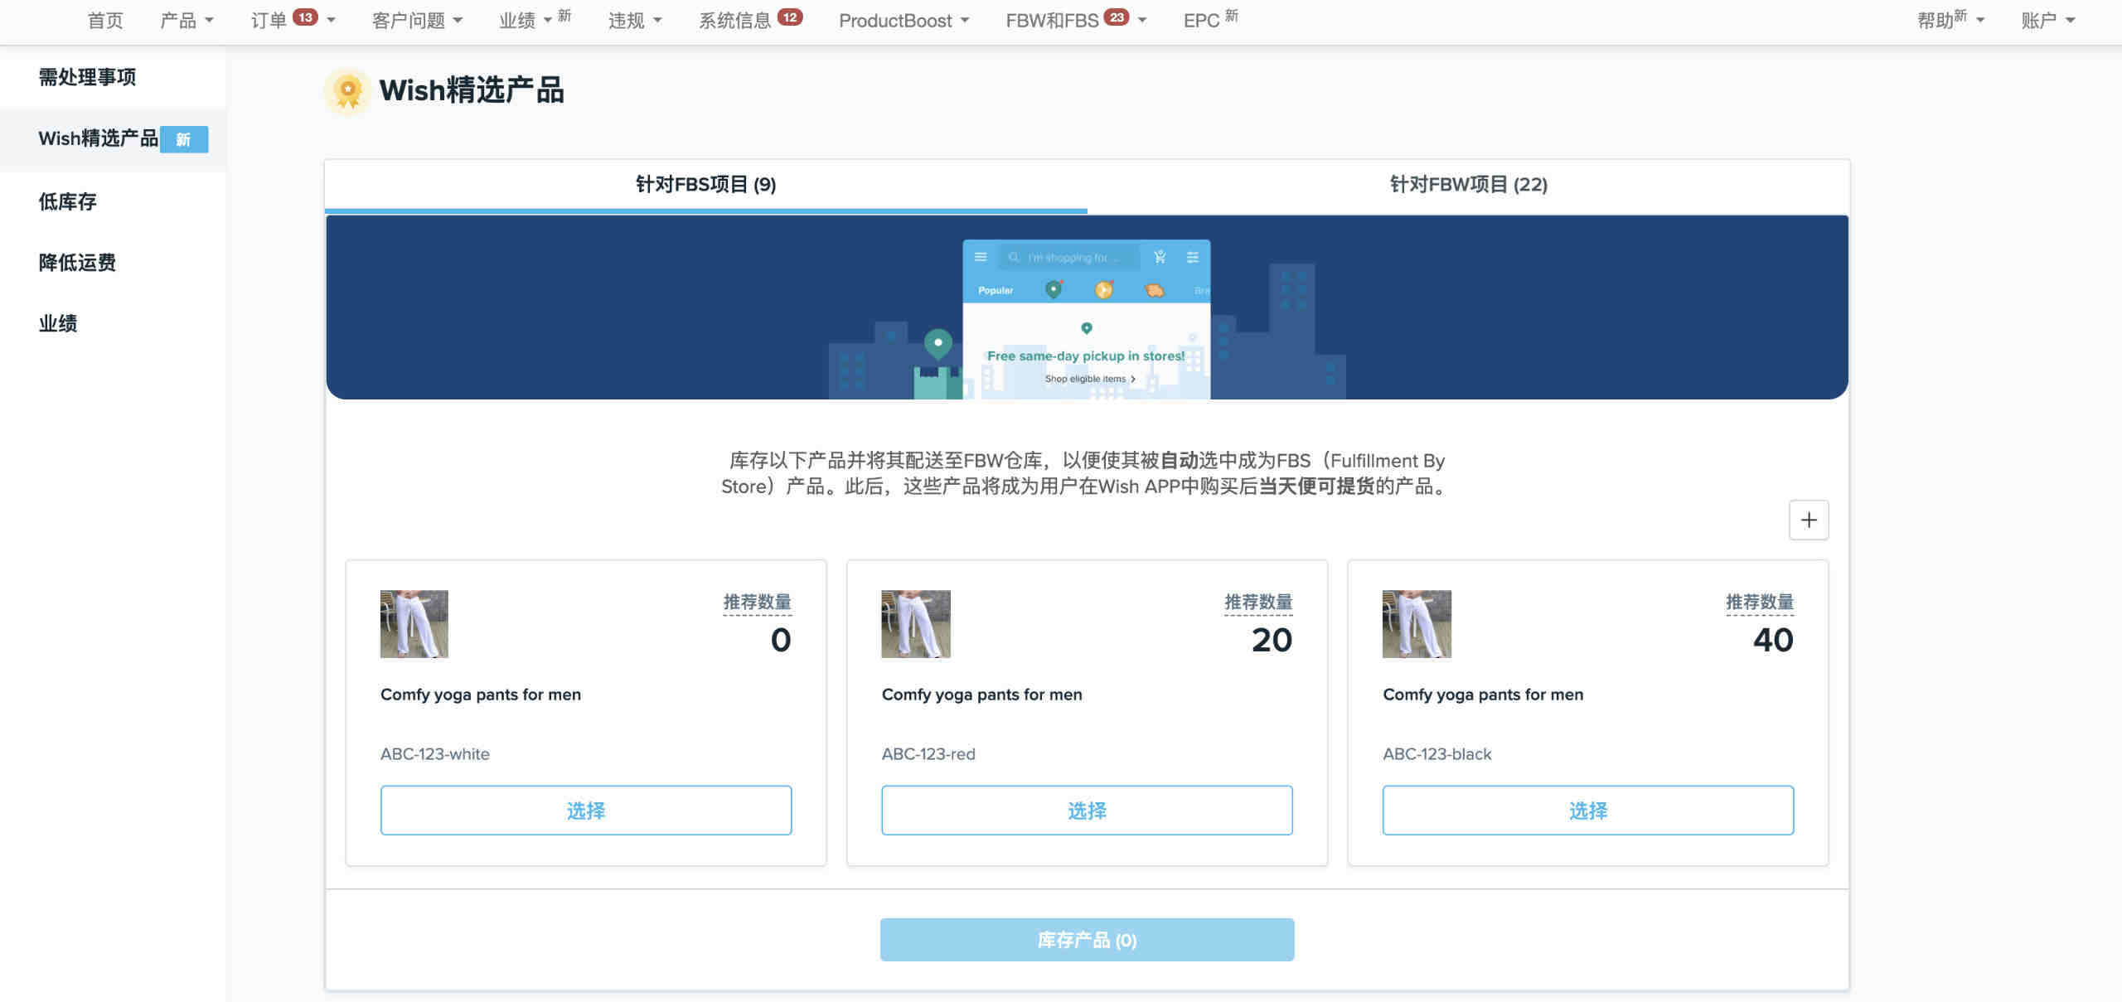Switch to 针对FBW项目 (22) tab
The width and height of the screenshot is (2122, 1002).
point(1468,185)
